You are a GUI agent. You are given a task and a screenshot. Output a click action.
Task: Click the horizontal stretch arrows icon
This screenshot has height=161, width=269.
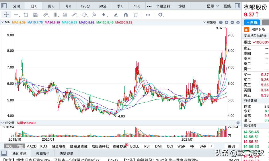(x=148, y=15)
